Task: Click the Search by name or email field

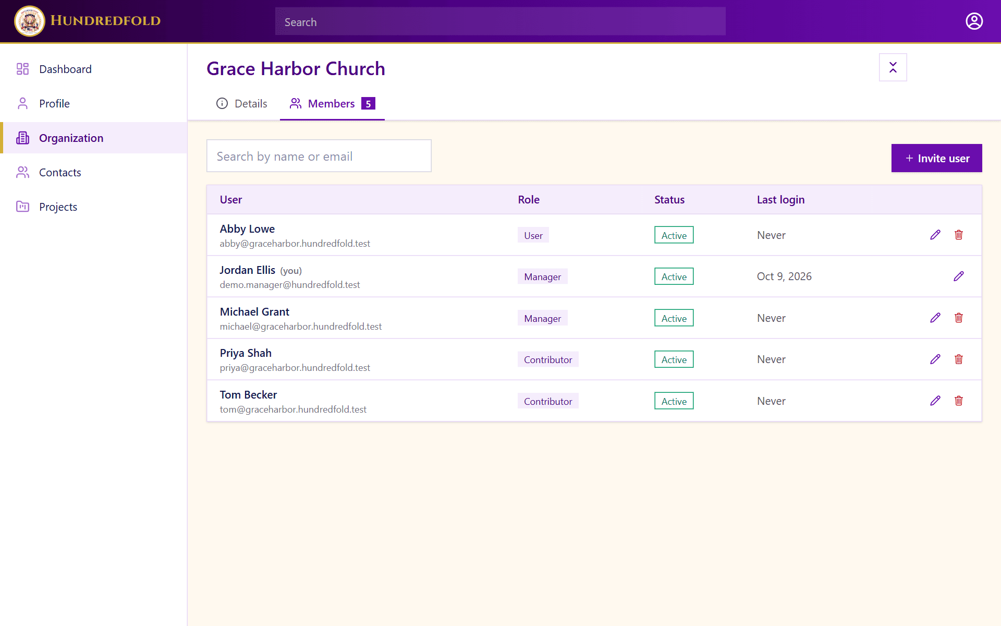Action: pyautogui.click(x=319, y=156)
